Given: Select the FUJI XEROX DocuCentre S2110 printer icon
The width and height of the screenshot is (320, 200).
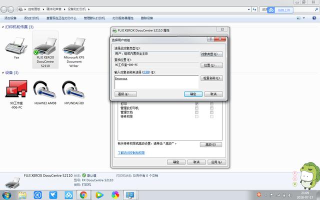Looking at the screenshot, I should point(45,46).
